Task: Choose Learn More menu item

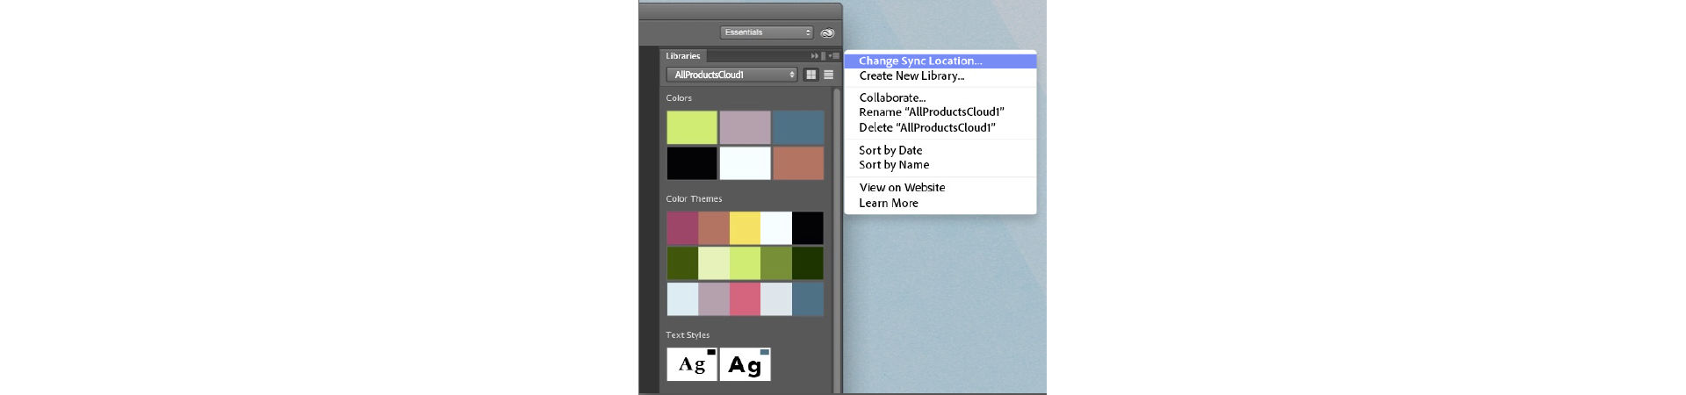Action: [940, 203]
